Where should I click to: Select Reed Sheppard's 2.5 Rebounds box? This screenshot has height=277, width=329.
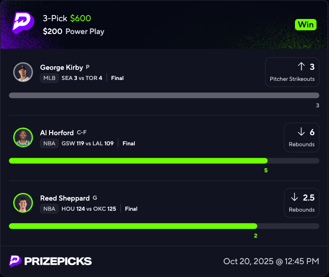click(301, 203)
